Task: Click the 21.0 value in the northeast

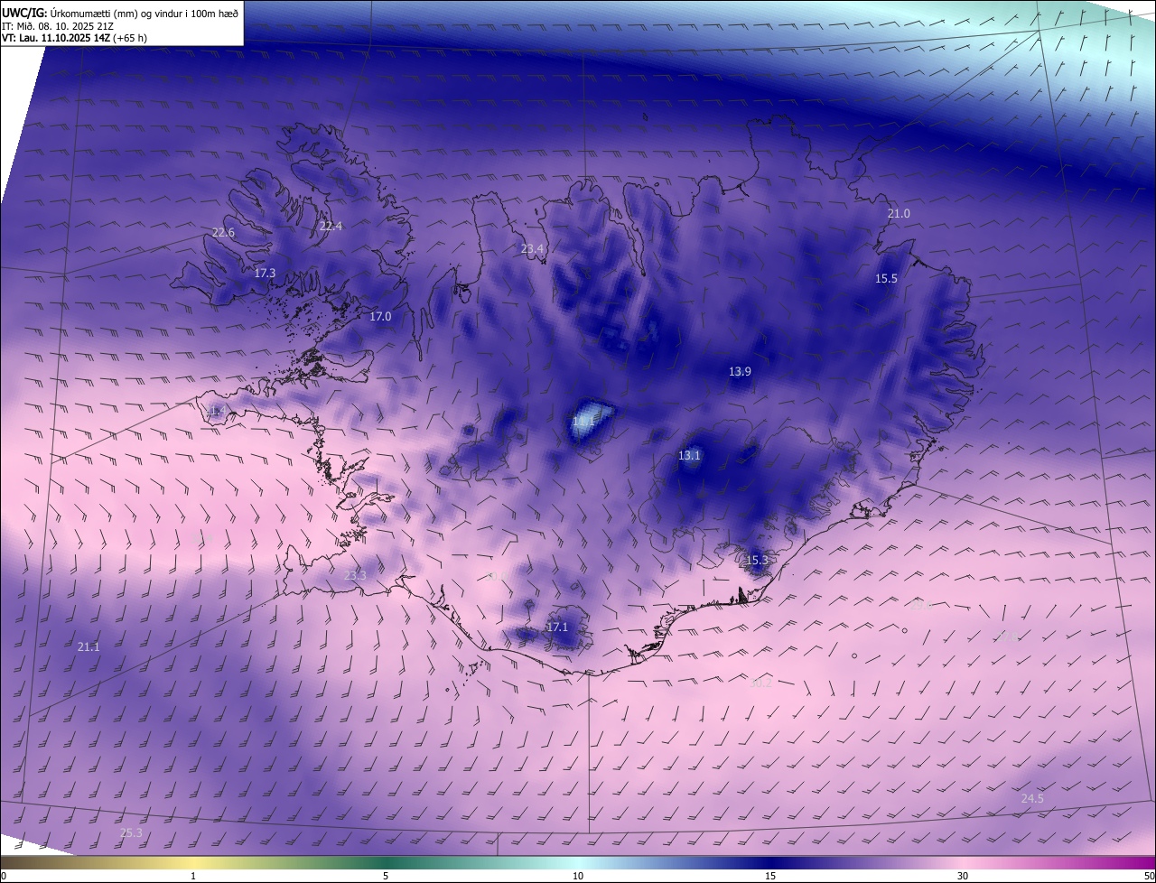Action: pyautogui.click(x=899, y=214)
